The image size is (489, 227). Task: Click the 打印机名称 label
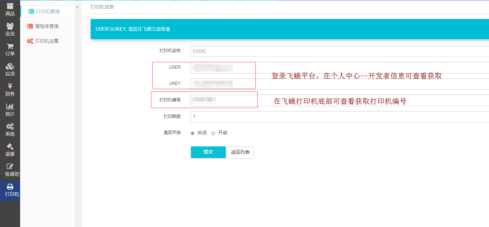[170, 51]
